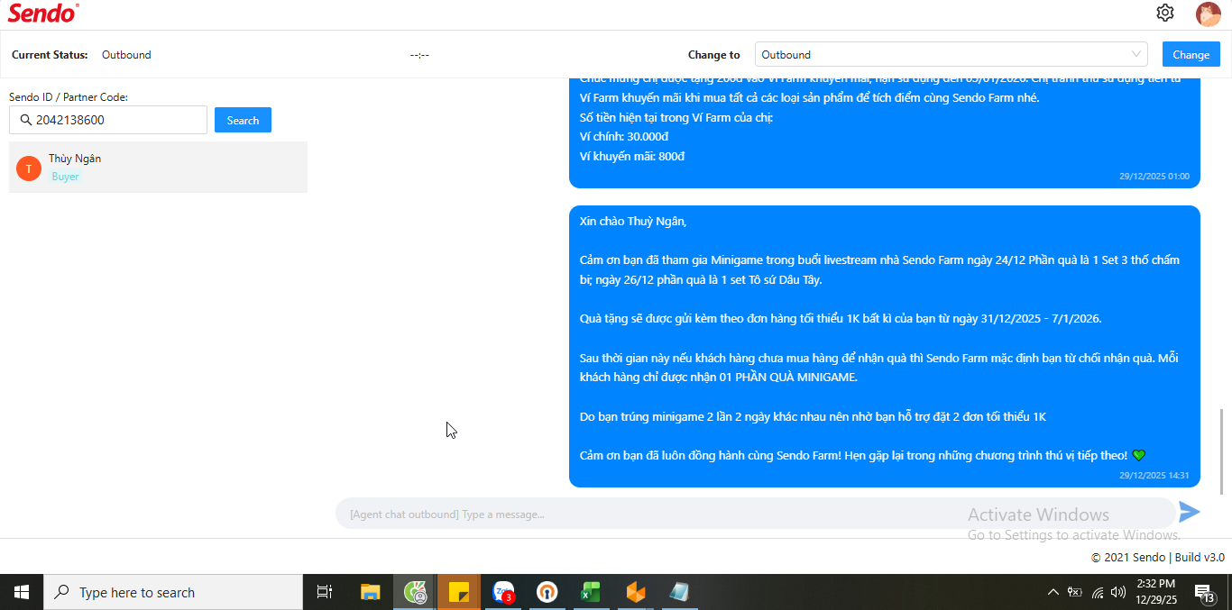Click the '© 2021 Sendo | Build v3.0' footer
This screenshot has width=1232, height=610.
[1158, 557]
